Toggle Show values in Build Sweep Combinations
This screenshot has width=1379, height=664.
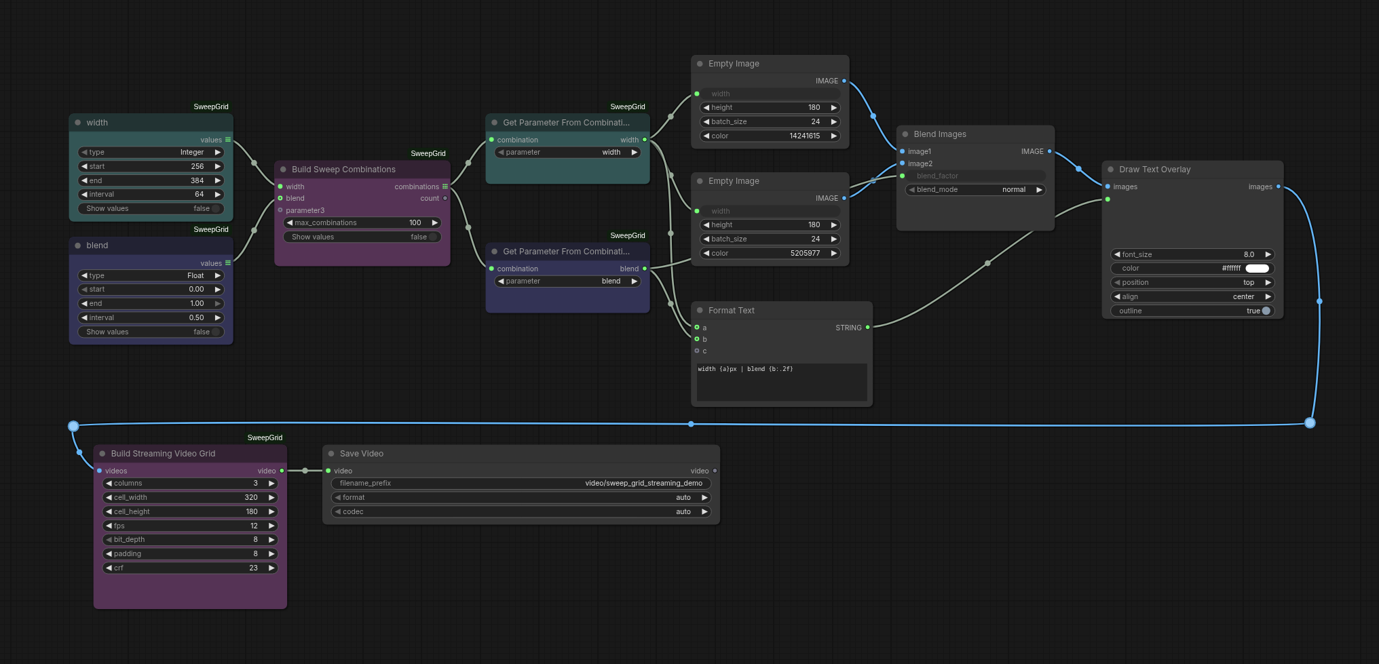click(x=362, y=237)
